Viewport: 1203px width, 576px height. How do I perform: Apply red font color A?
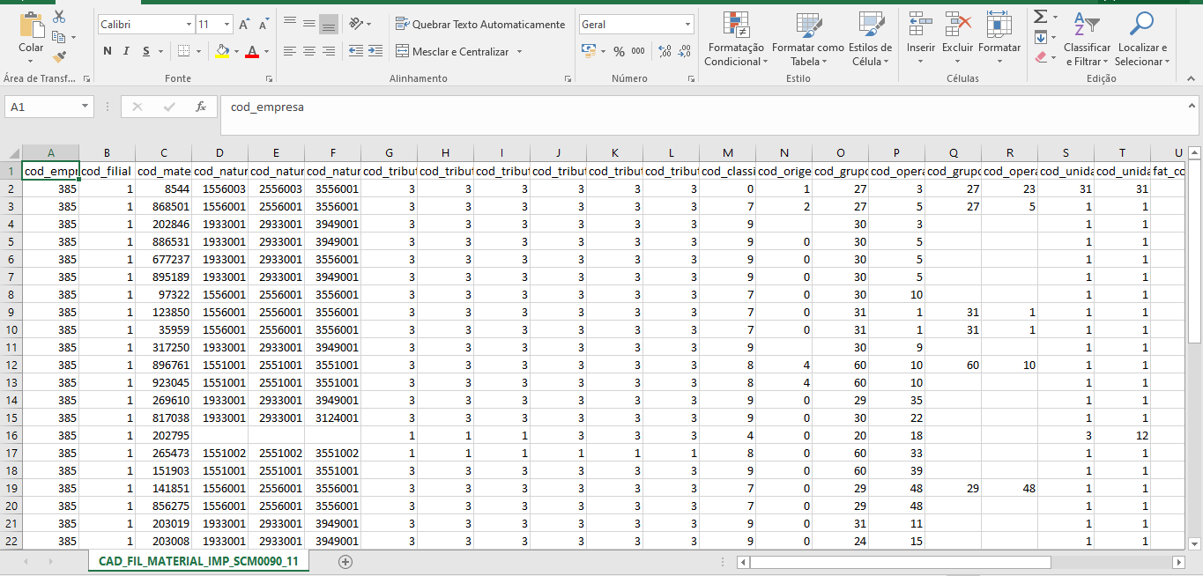[x=253, y=51]
